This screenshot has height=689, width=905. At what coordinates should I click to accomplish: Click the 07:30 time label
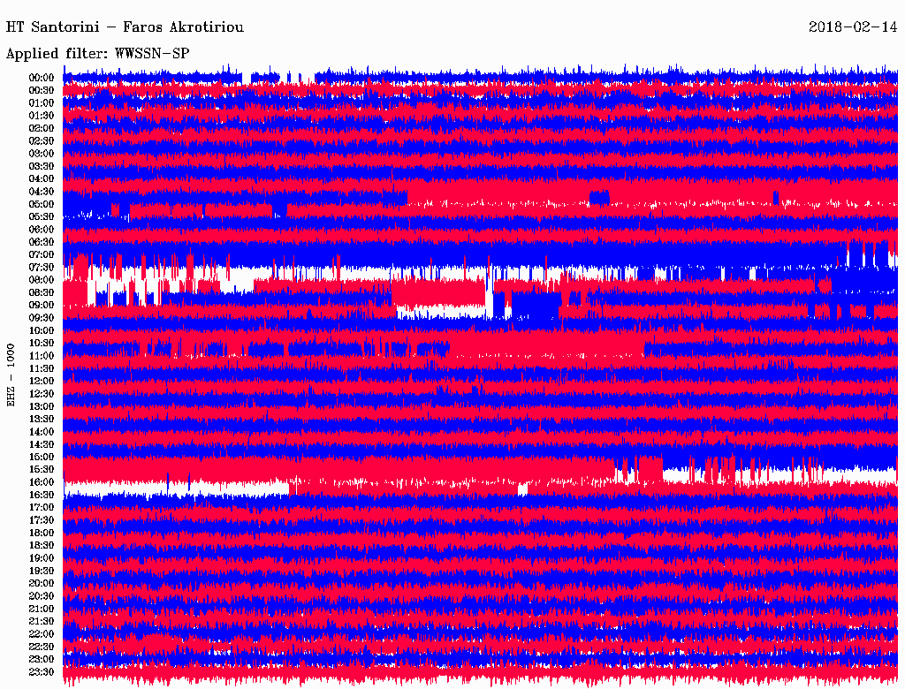point(42,267)
